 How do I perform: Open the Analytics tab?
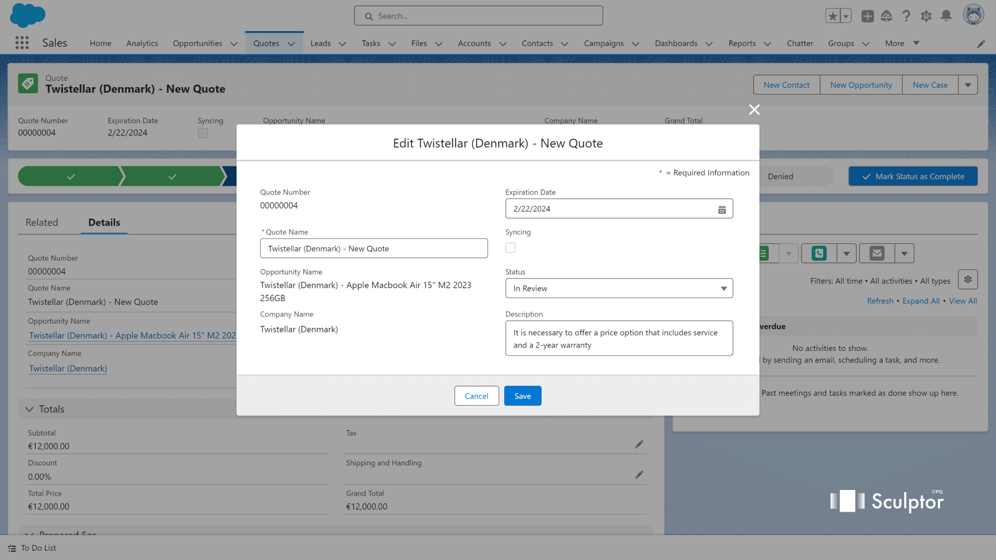coord(142,44)
